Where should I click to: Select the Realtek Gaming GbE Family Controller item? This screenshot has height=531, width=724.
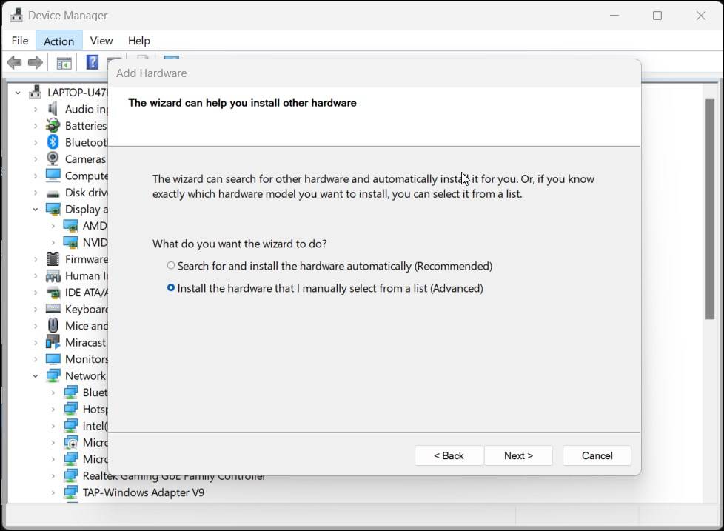click(x=174, y=475)
